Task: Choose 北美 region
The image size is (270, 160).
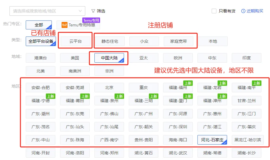Action: coord(41,71)
